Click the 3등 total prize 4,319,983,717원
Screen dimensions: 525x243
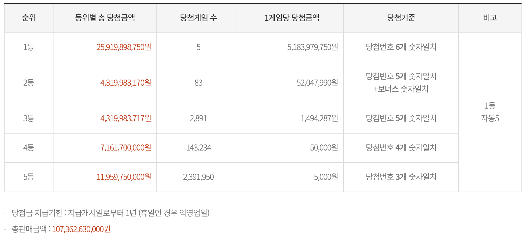[x=126, y=118]
